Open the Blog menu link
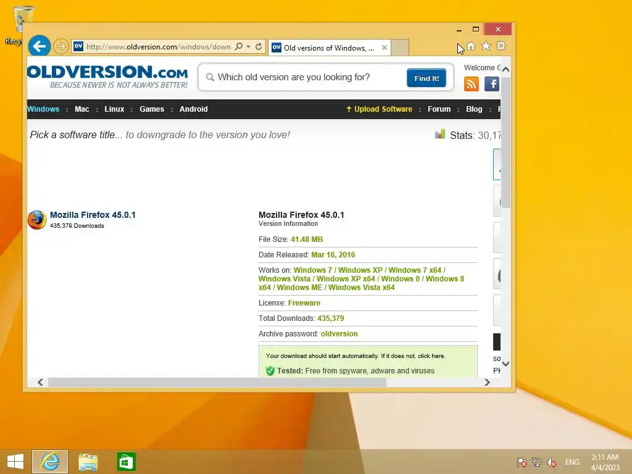This screenshot has height=474, width=632. click(474, 109)
